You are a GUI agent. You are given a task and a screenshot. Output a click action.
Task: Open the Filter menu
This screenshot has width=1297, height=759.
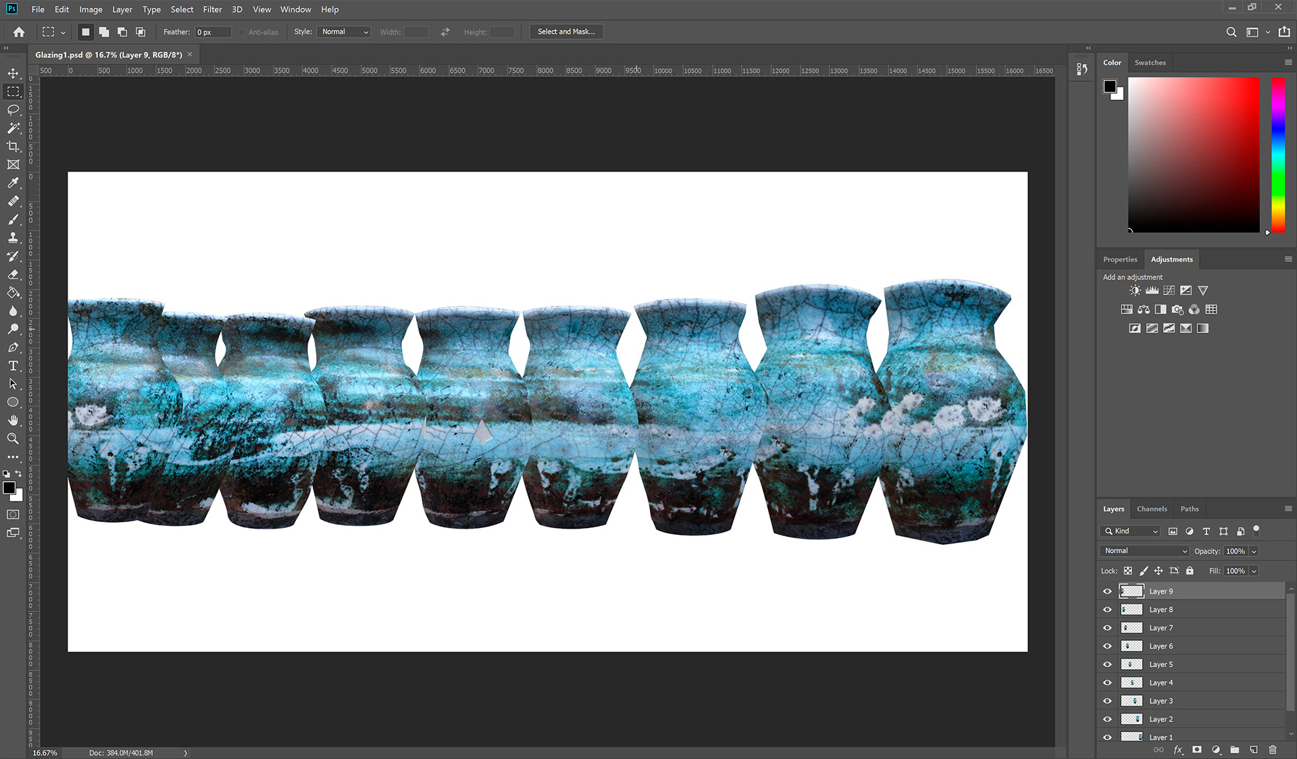point(212,9)
